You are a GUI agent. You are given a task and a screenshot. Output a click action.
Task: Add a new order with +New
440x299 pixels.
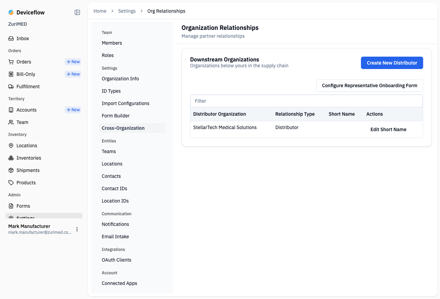pos(73,62)
